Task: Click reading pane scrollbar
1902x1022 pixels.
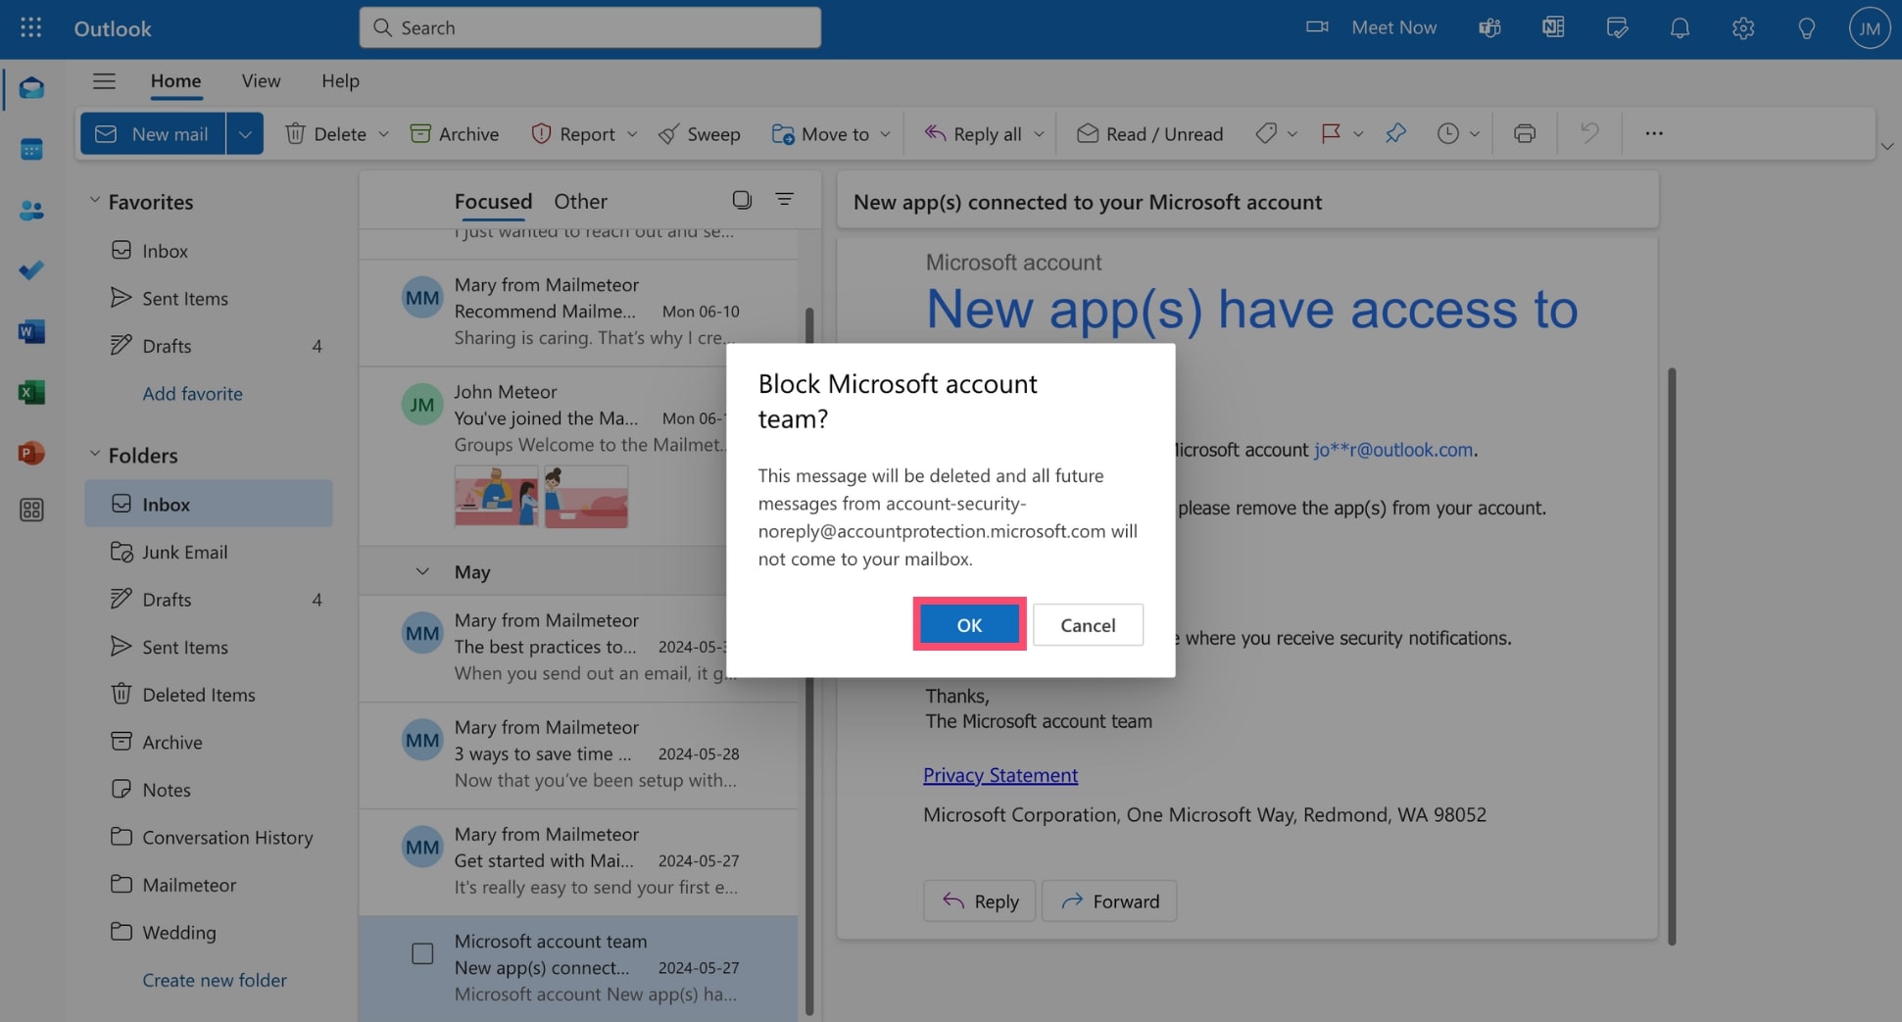Action: pyautogui.click(x=1671, y=657)
